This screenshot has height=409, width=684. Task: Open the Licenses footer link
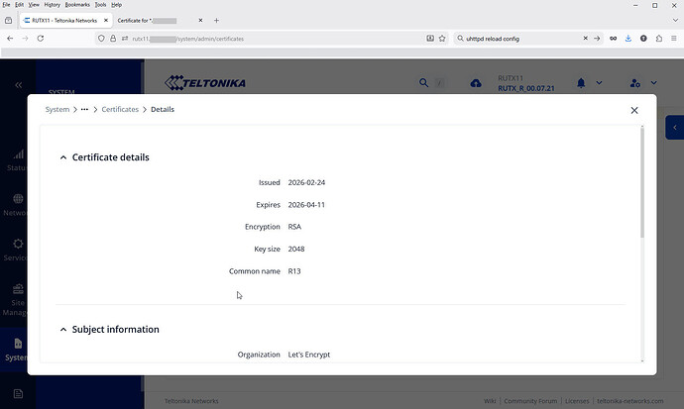click(x=577, y=401)
